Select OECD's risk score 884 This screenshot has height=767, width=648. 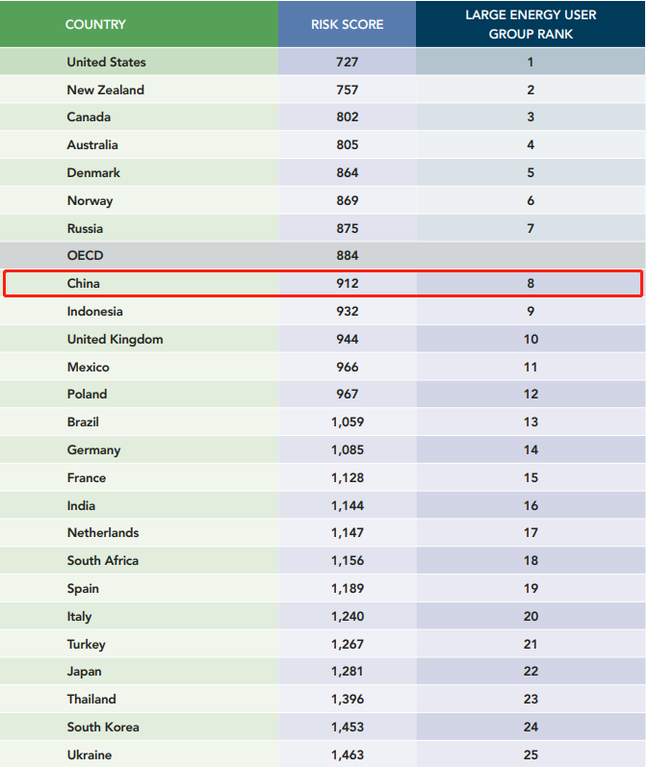click(348, 256)
